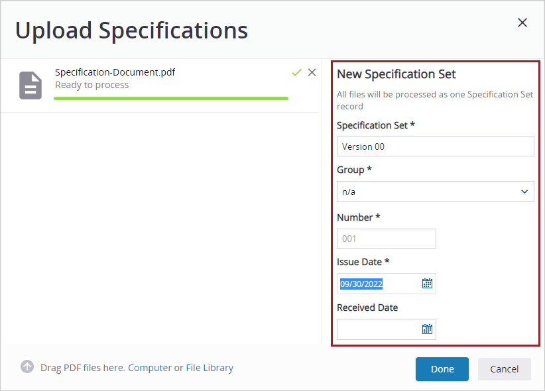
Task: Click the Done button
Action: (x=442, y=369)
